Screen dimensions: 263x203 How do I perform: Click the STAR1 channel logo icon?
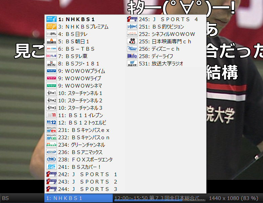pyautogui.click(x=51, y=93)
